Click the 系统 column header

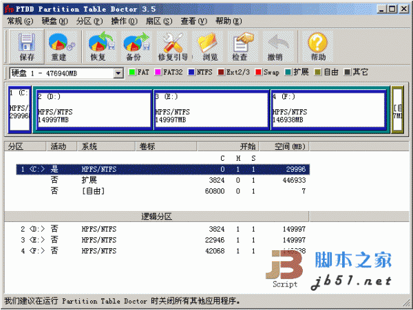click(x=106, y=146)
